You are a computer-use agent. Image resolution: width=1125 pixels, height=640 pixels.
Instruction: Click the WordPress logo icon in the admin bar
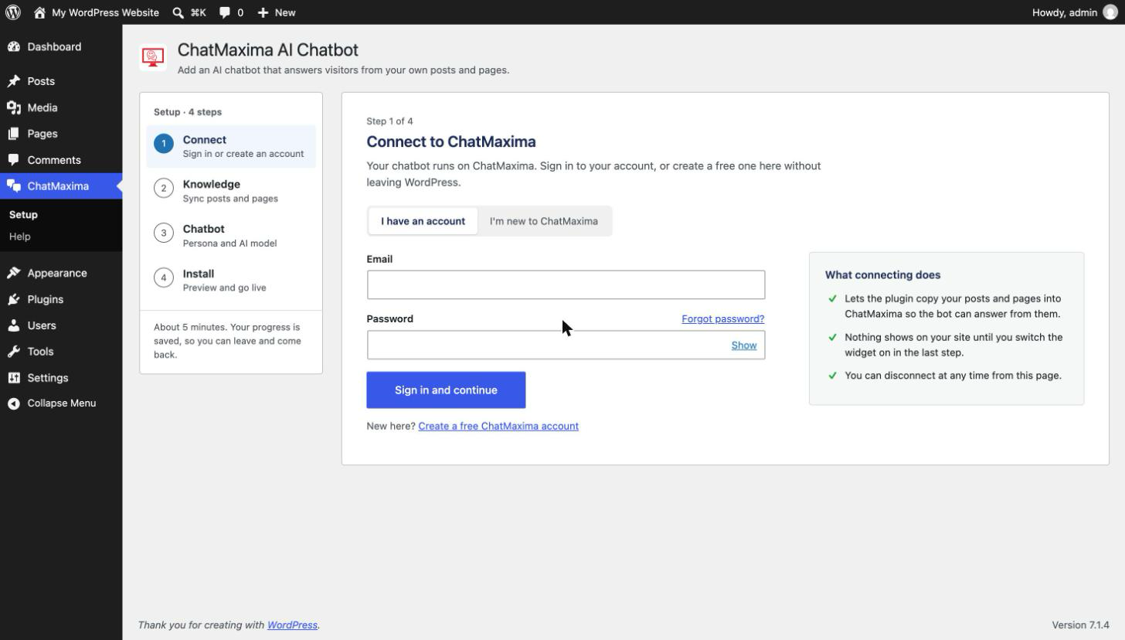[13, 12]
